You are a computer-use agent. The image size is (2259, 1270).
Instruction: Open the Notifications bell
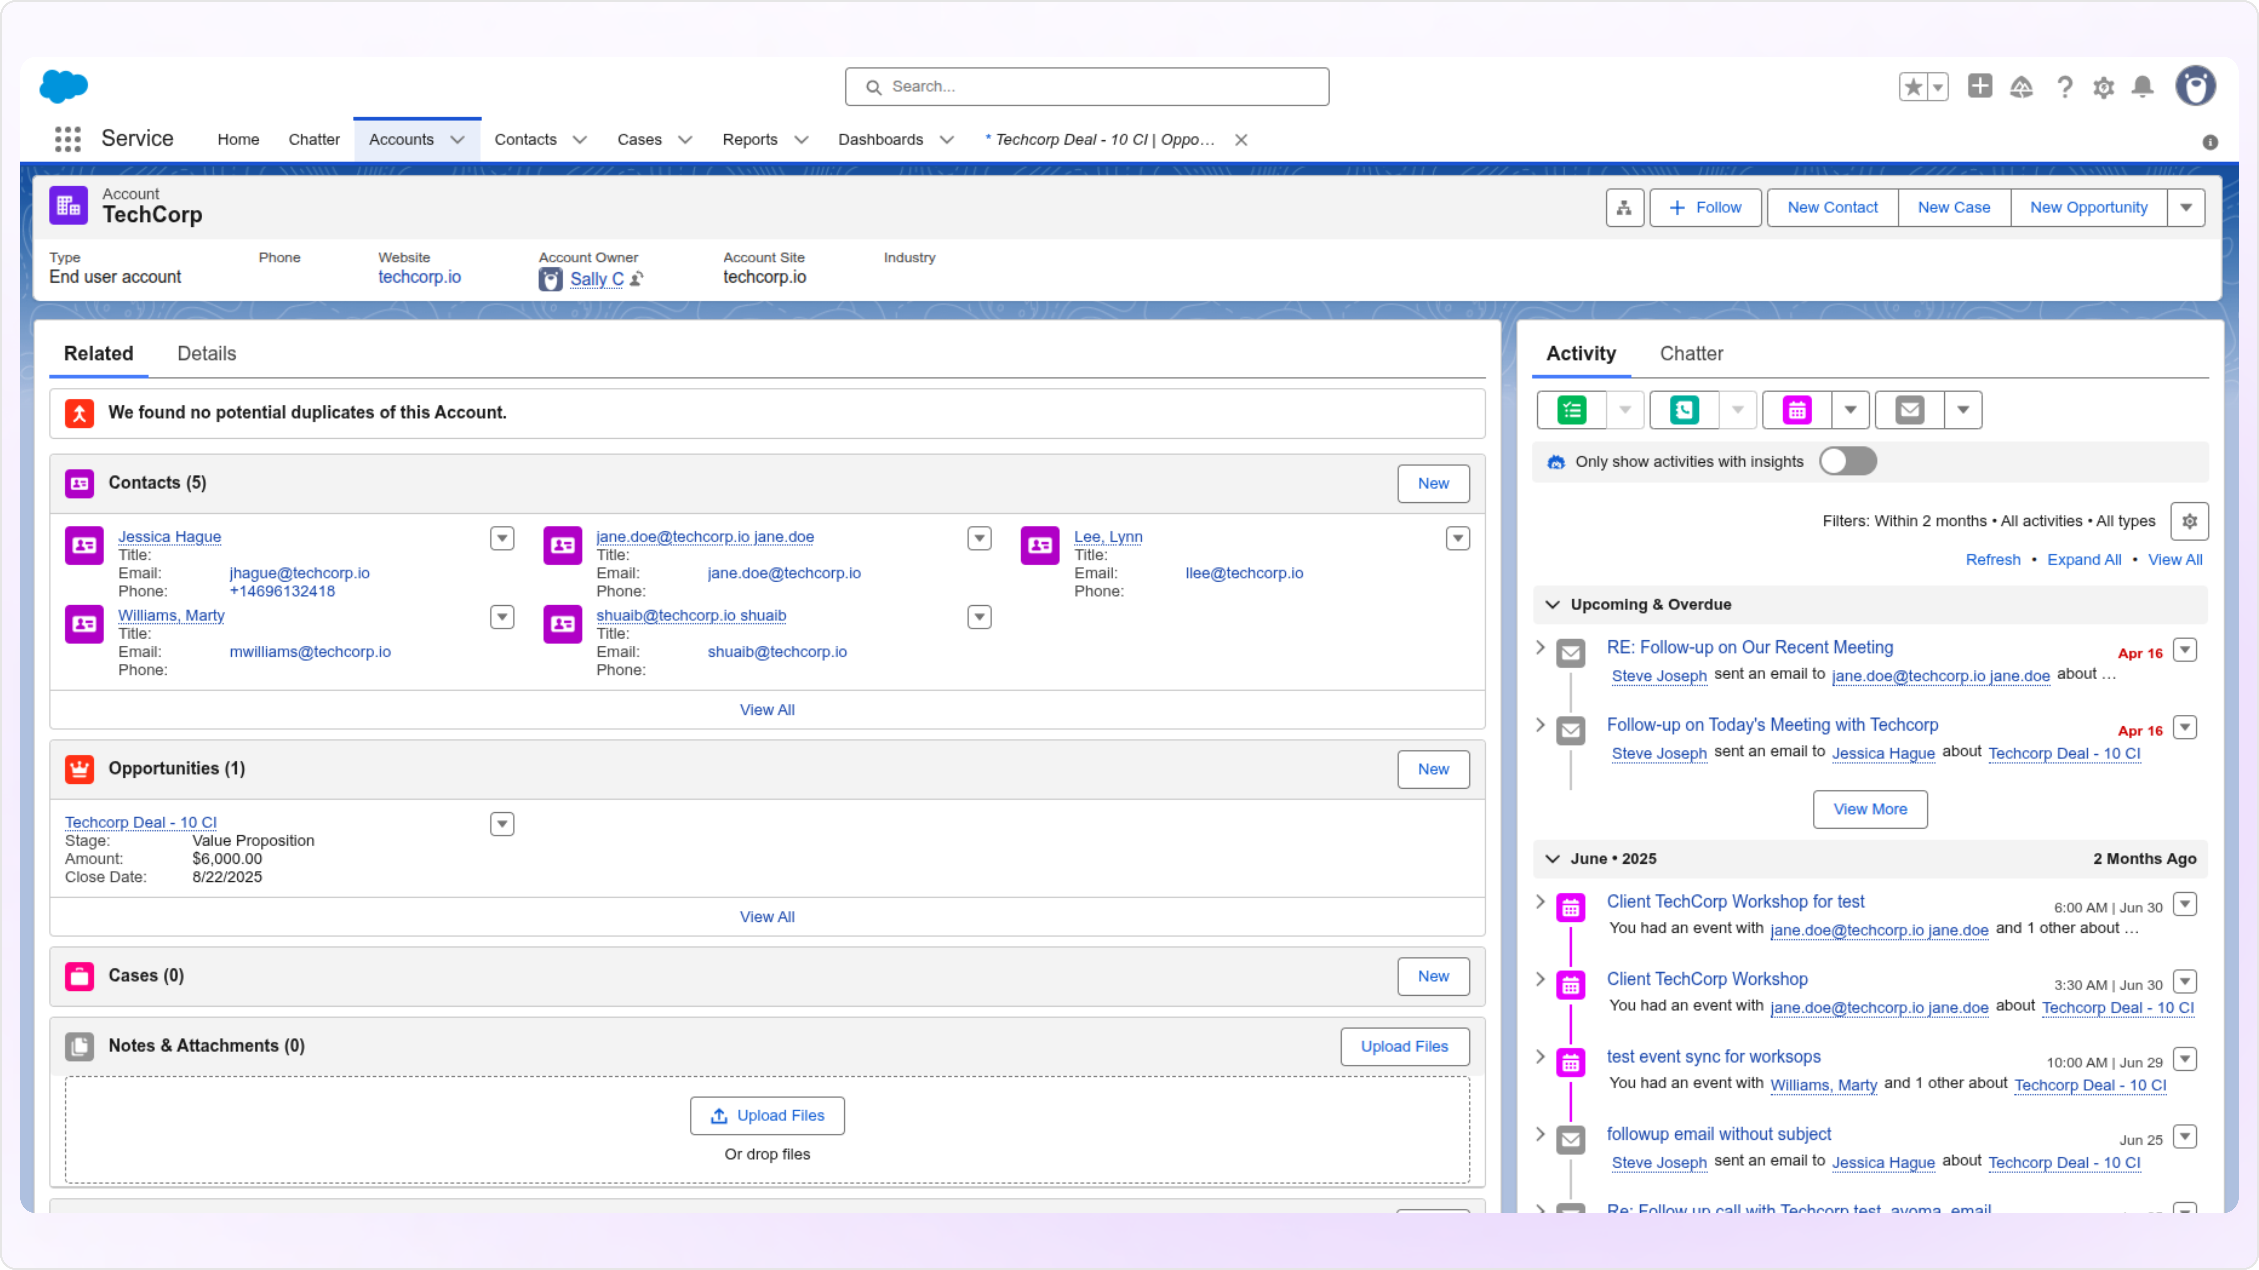(2143, 87)
